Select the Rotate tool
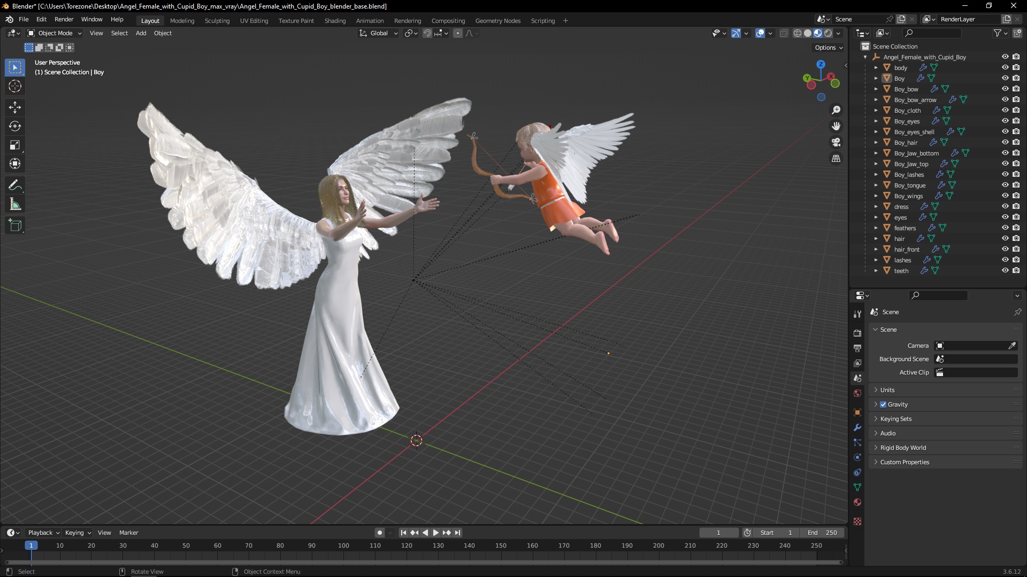The image size is (1027, 577). [15, 126]
